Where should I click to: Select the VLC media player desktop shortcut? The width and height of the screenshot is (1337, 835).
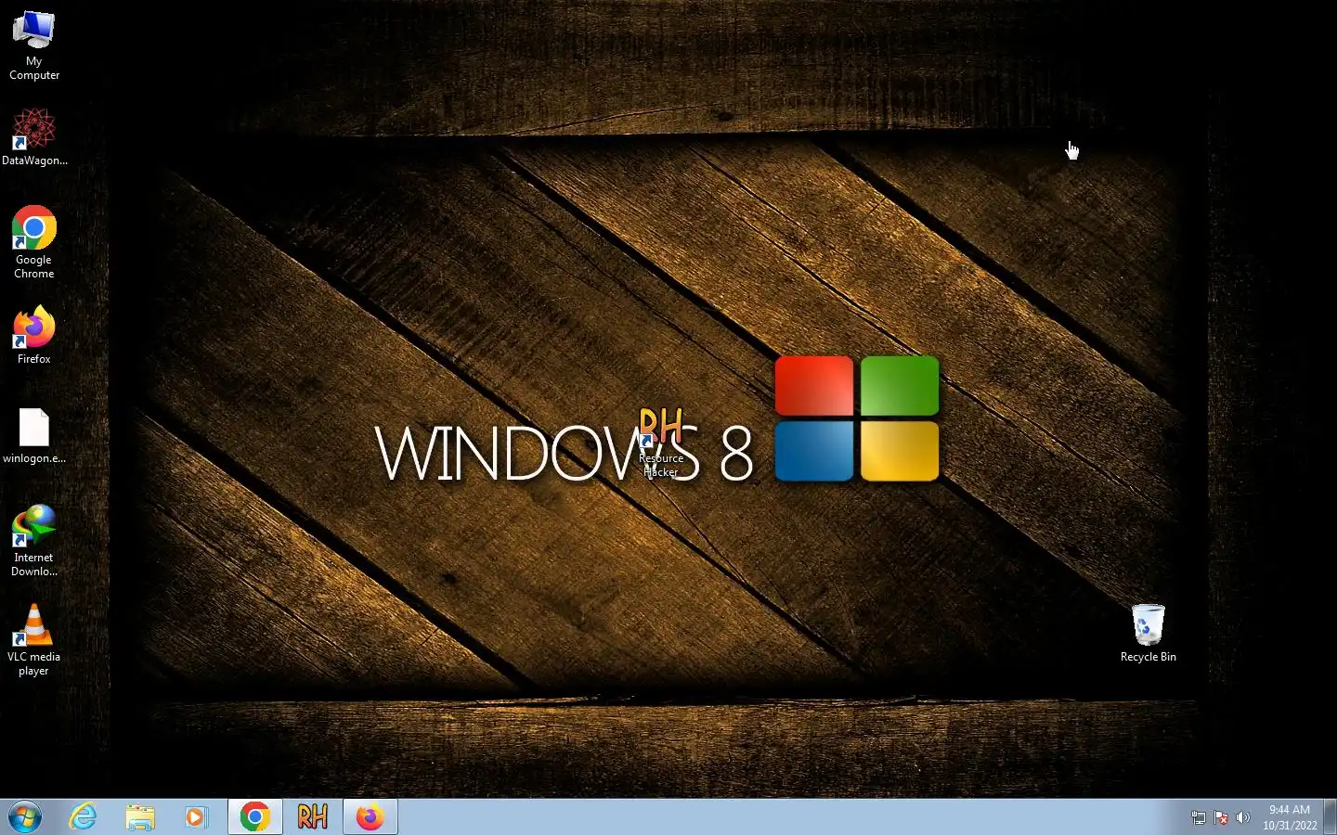point(34,640)
